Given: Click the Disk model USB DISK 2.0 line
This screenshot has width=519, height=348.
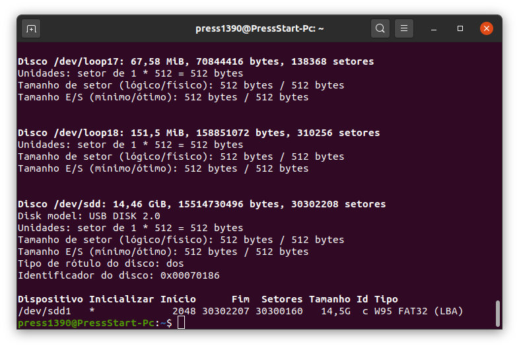Looking at the screenshot, I should [88, 216].
